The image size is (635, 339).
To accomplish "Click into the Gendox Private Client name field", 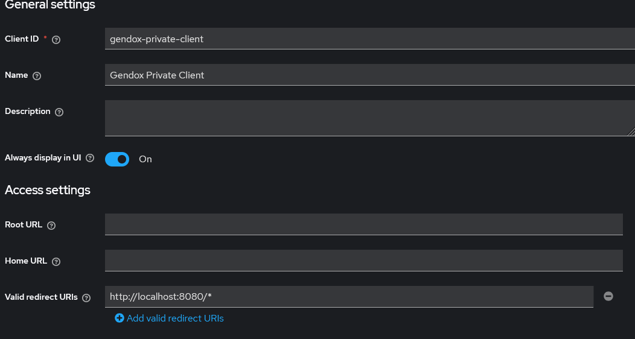I will pos(363,75).
